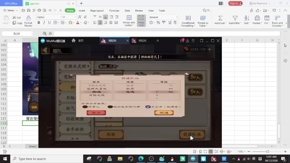Viewport: 290px width, 163px height.
Task: Click the AutoFilter funnel icon
Action: coord(235,18)
